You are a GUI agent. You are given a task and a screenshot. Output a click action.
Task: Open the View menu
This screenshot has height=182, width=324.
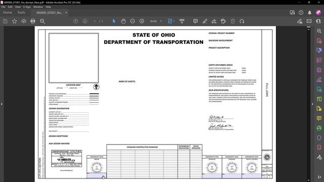pos(18,7)
